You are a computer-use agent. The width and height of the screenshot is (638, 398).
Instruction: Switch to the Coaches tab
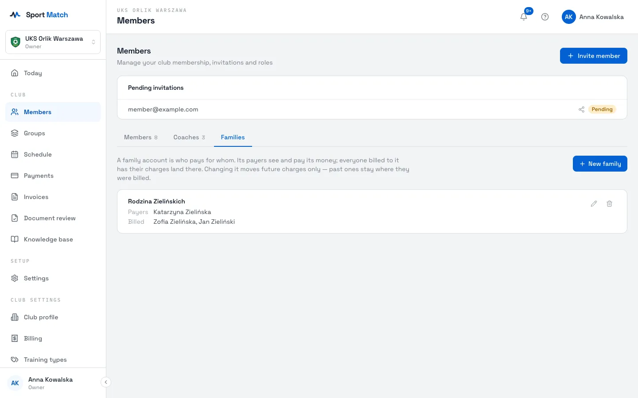189,138
